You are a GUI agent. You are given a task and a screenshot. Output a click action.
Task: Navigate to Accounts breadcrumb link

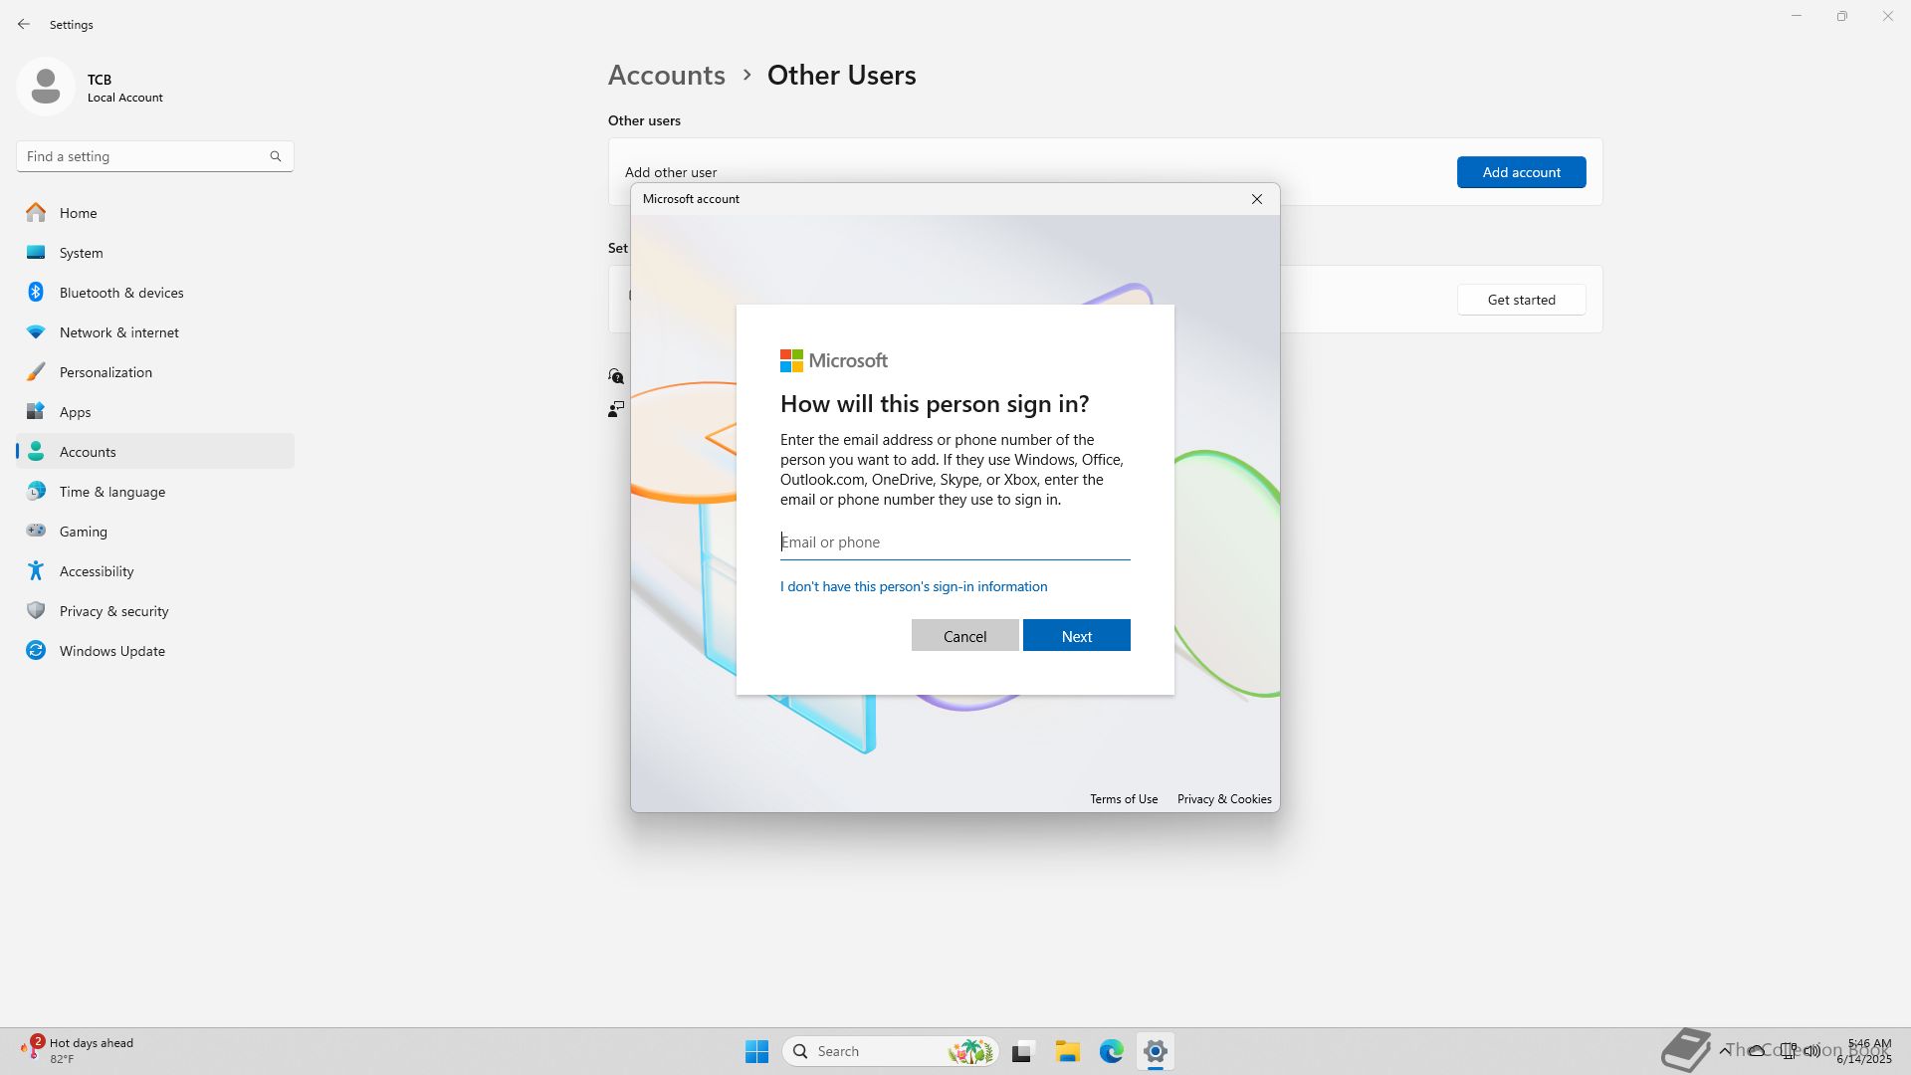click(666, 75)
